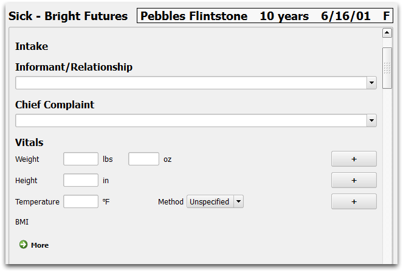Click into the Height inches field

81,180
